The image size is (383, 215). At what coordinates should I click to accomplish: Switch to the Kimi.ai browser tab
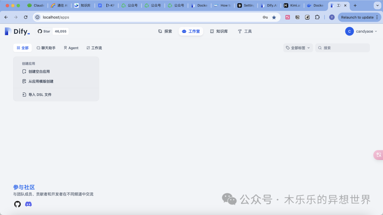click(x=292, y=5)
